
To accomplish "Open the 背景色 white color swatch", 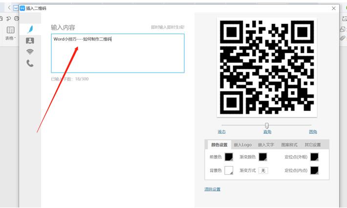I will click(x=229, y=170).
